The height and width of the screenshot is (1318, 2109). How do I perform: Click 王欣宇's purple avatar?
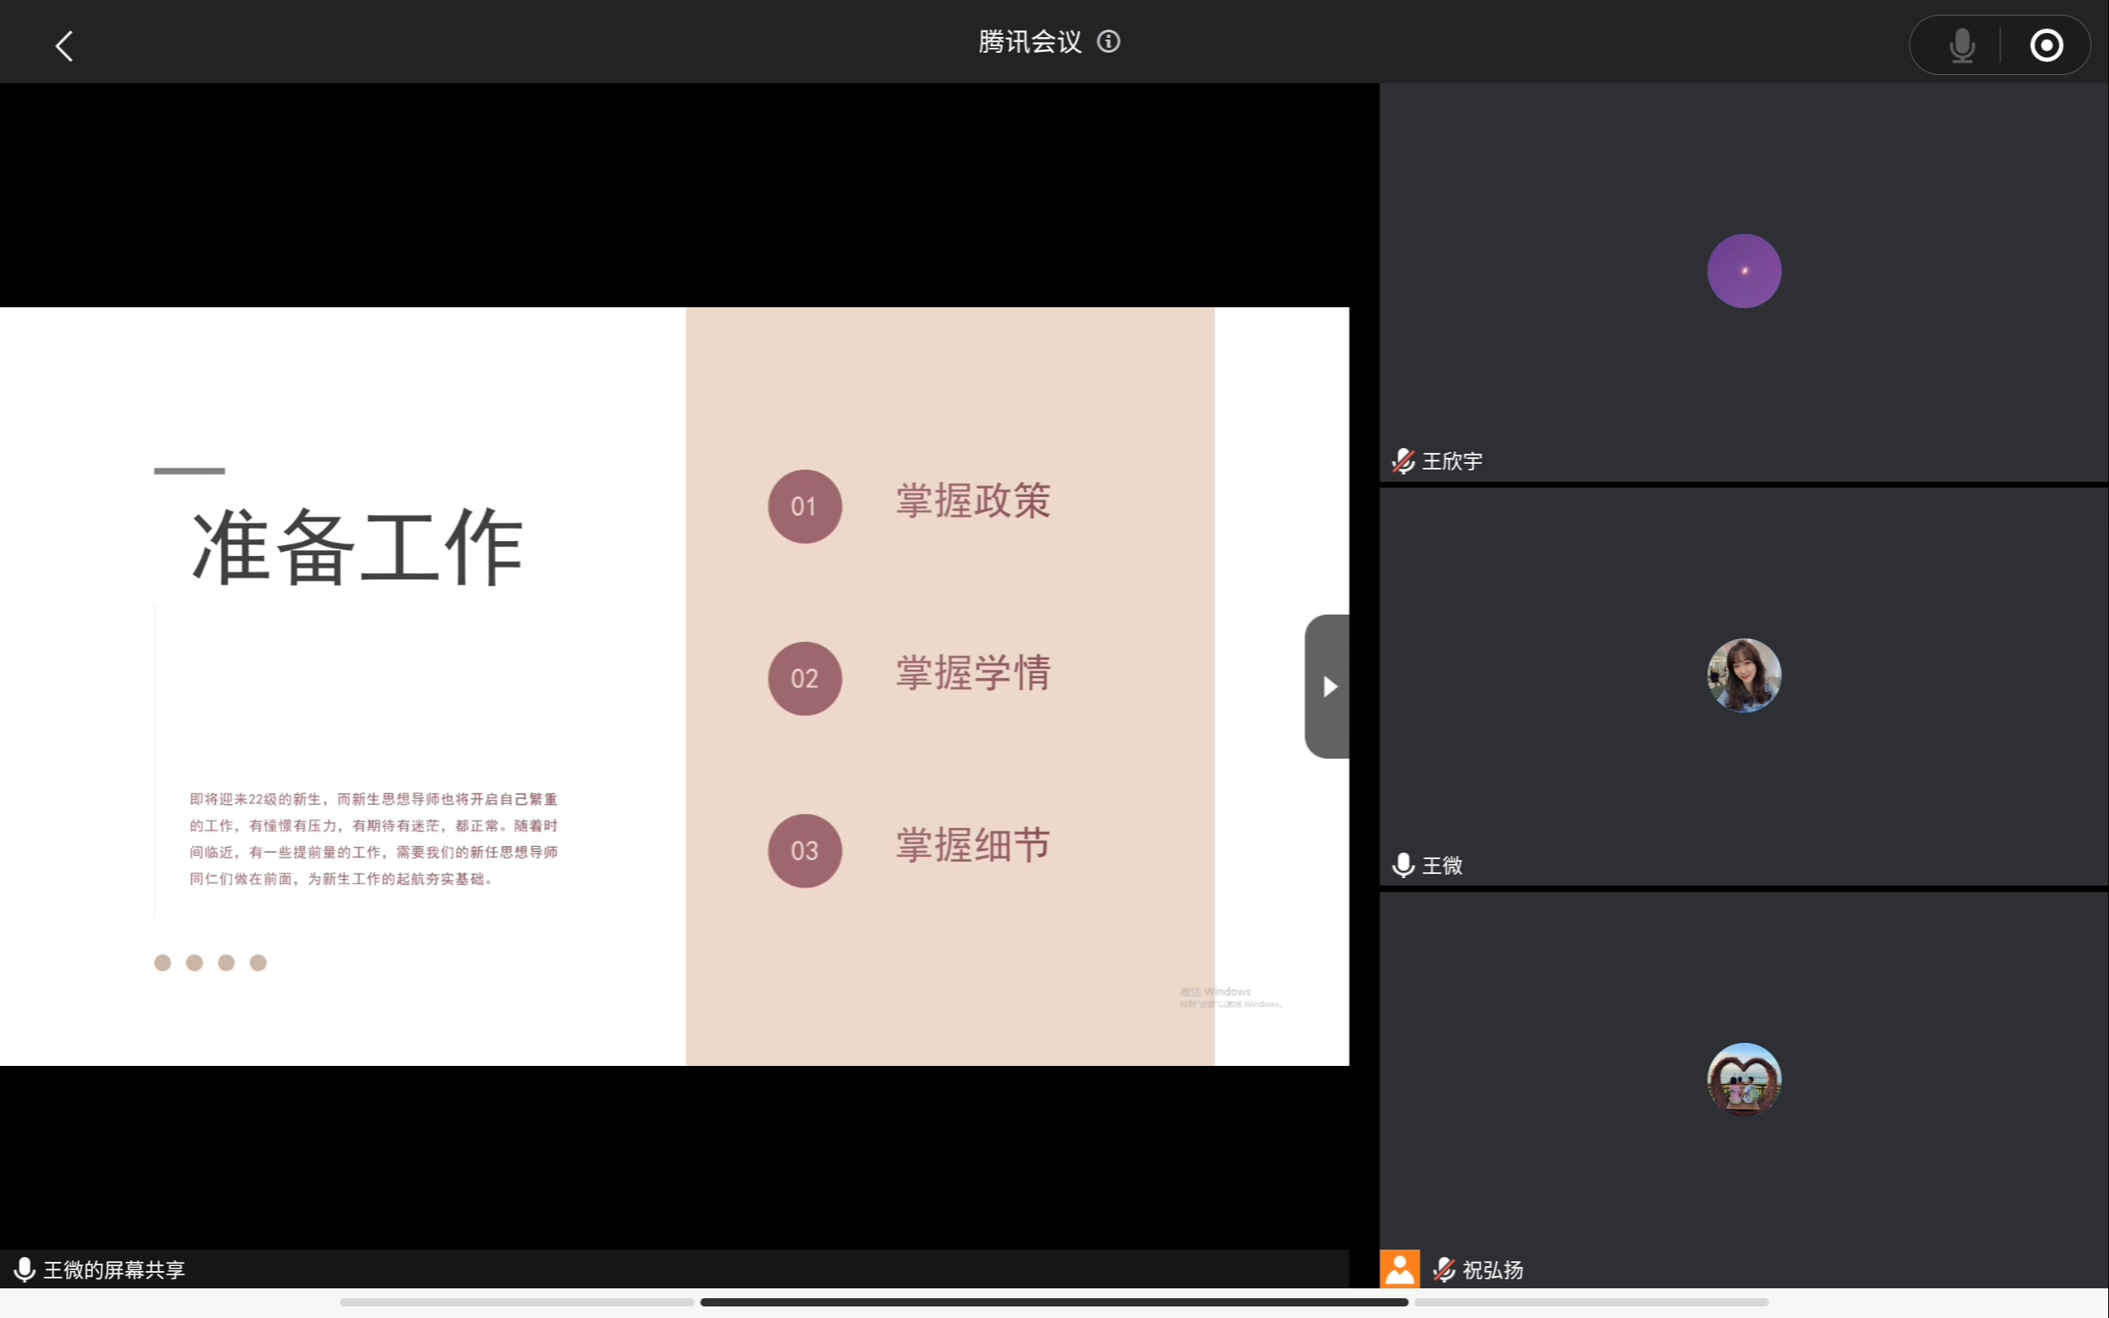pos(1743,271)
